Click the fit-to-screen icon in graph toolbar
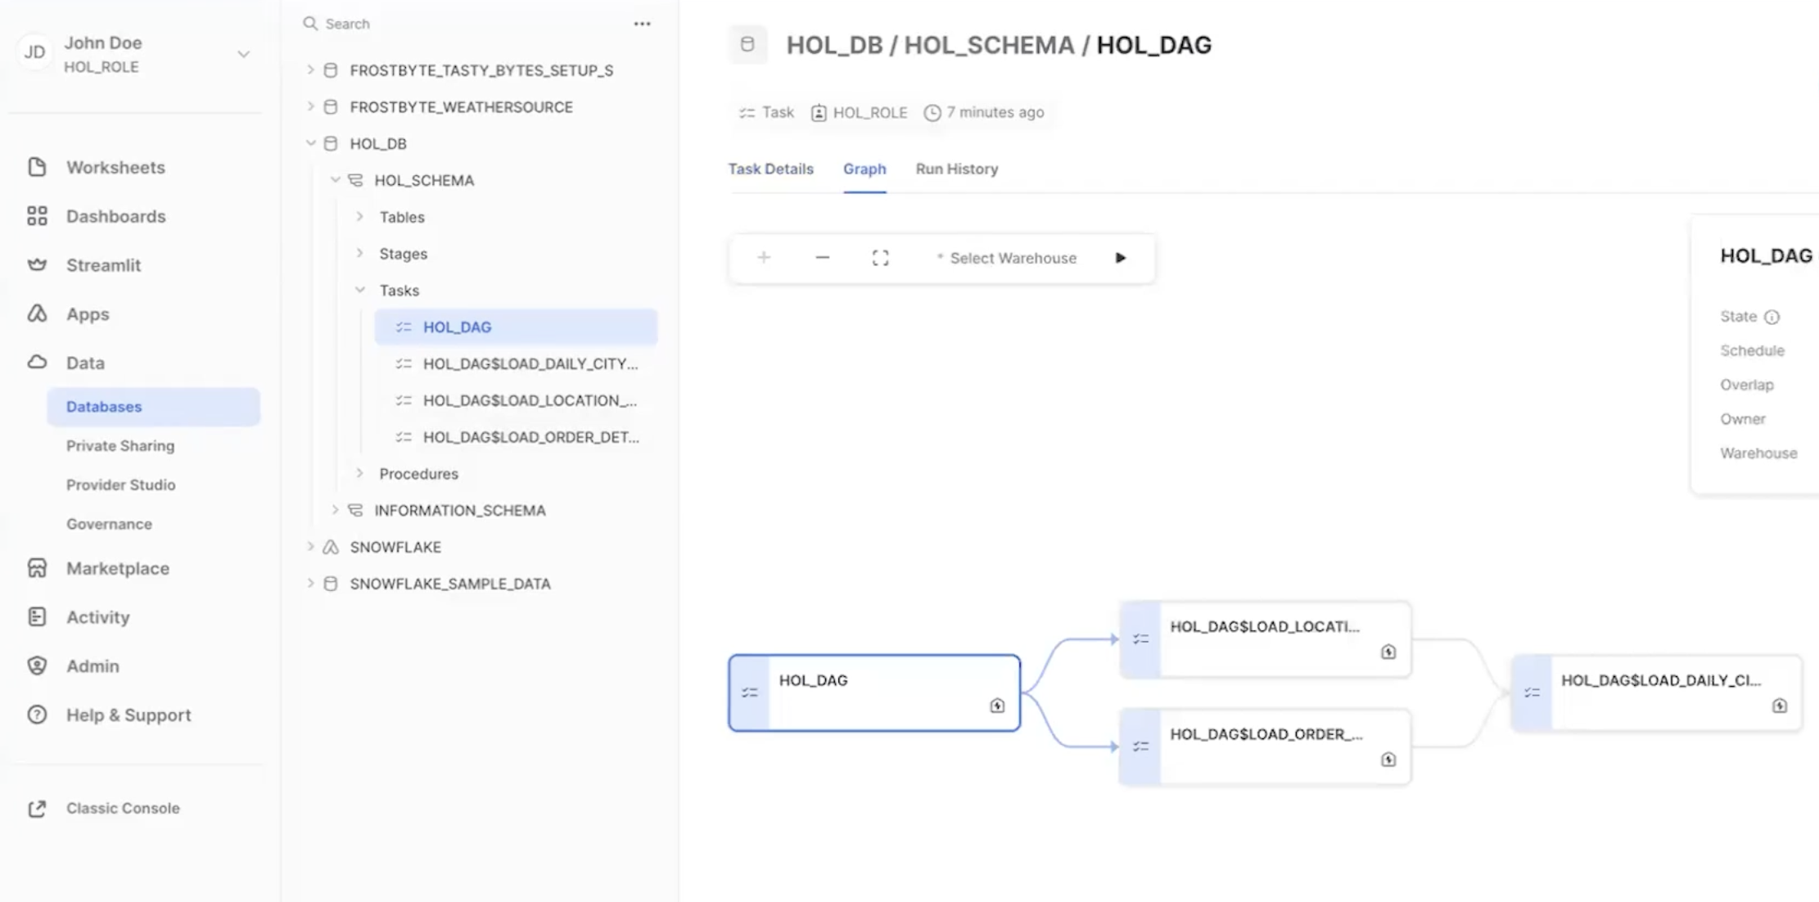The width and height of the screenshot is (1819, 902). point(881,257)
